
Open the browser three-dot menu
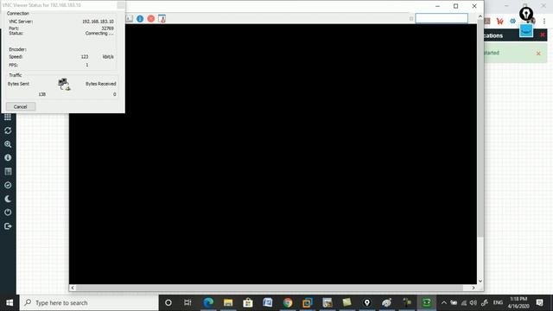tap(544, 21)
